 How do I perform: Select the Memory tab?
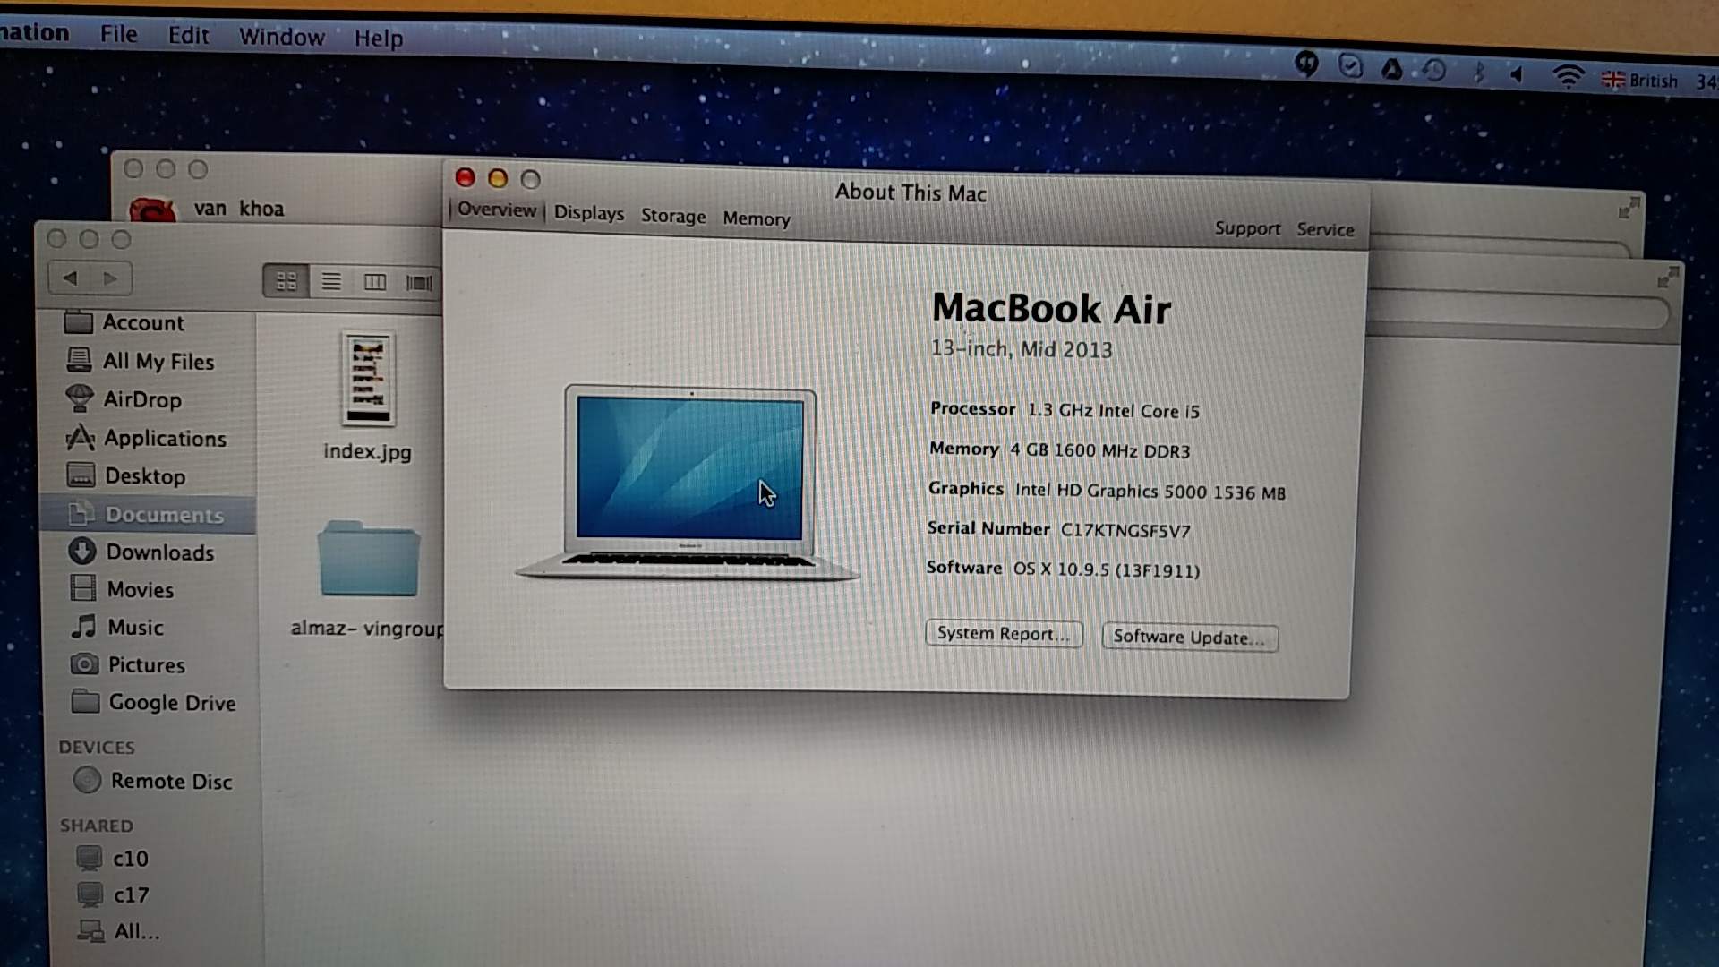pos(757,218)
